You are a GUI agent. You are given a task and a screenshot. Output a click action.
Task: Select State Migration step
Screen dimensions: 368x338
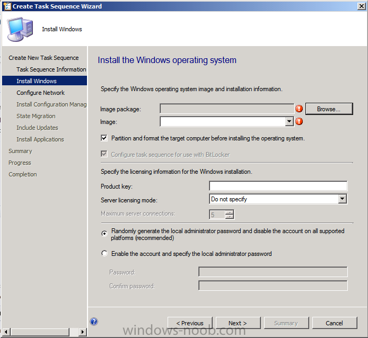pos(36,116)
